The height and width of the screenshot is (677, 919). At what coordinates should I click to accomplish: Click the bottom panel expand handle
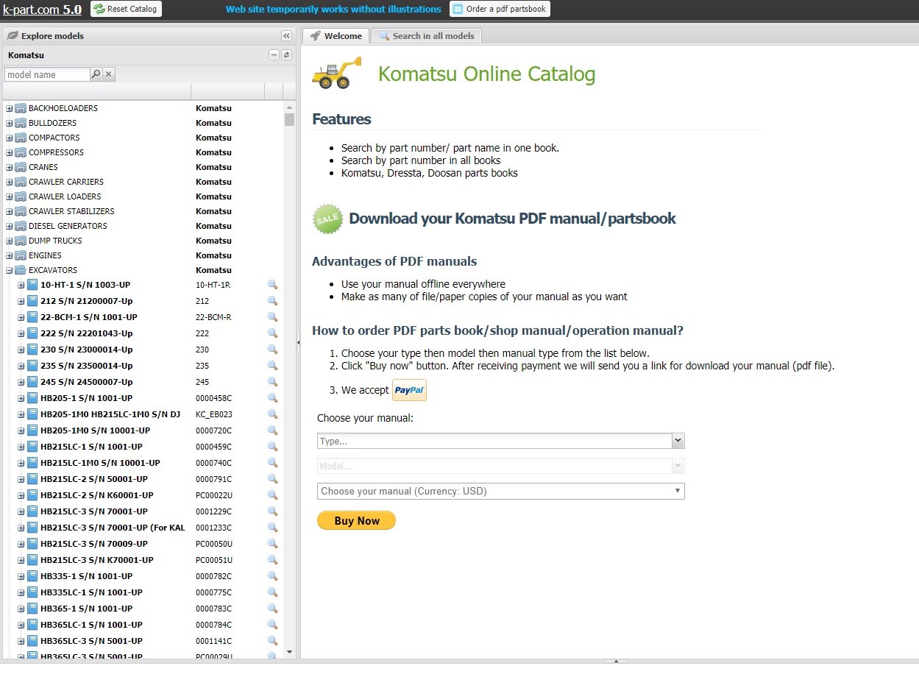(615, 662)
